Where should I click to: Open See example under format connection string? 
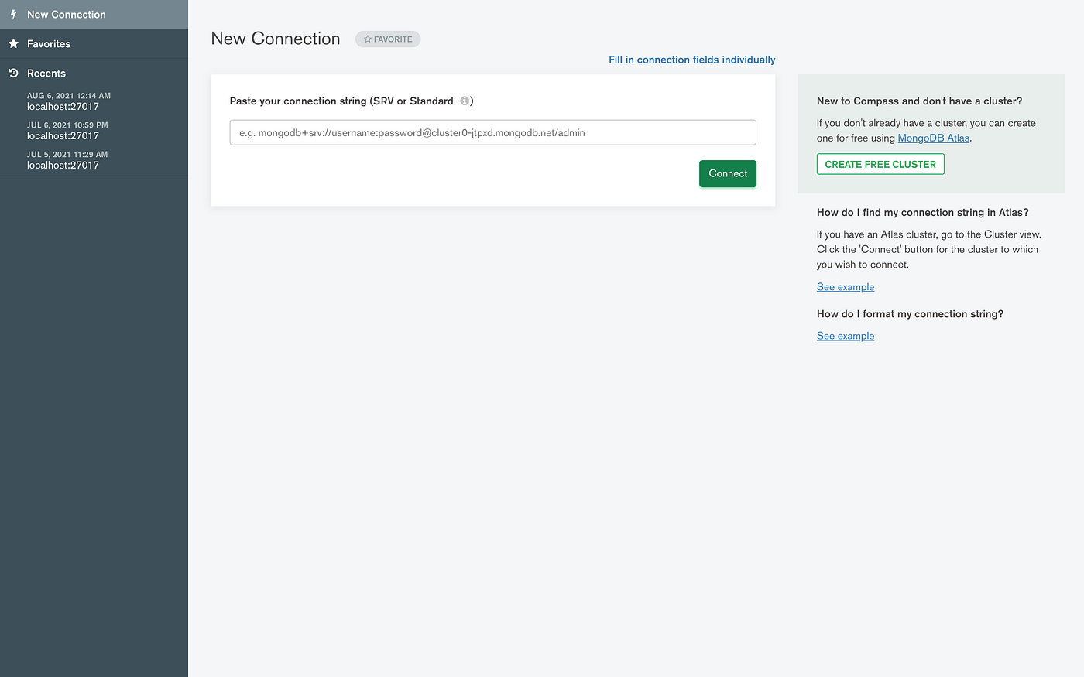[x=846, y=336]
